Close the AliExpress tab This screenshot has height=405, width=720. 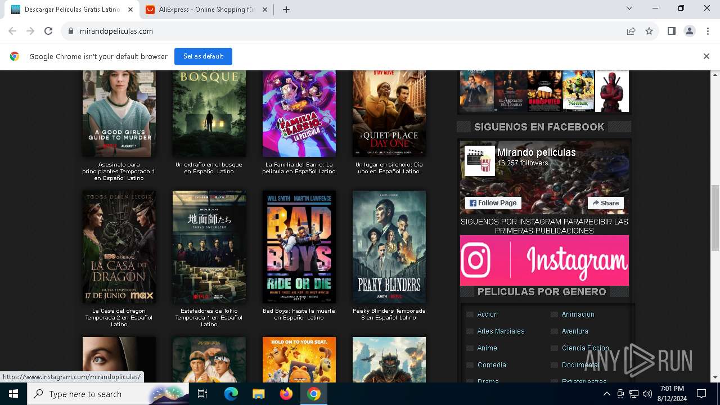pyautogui.click(x=264, y=10)
